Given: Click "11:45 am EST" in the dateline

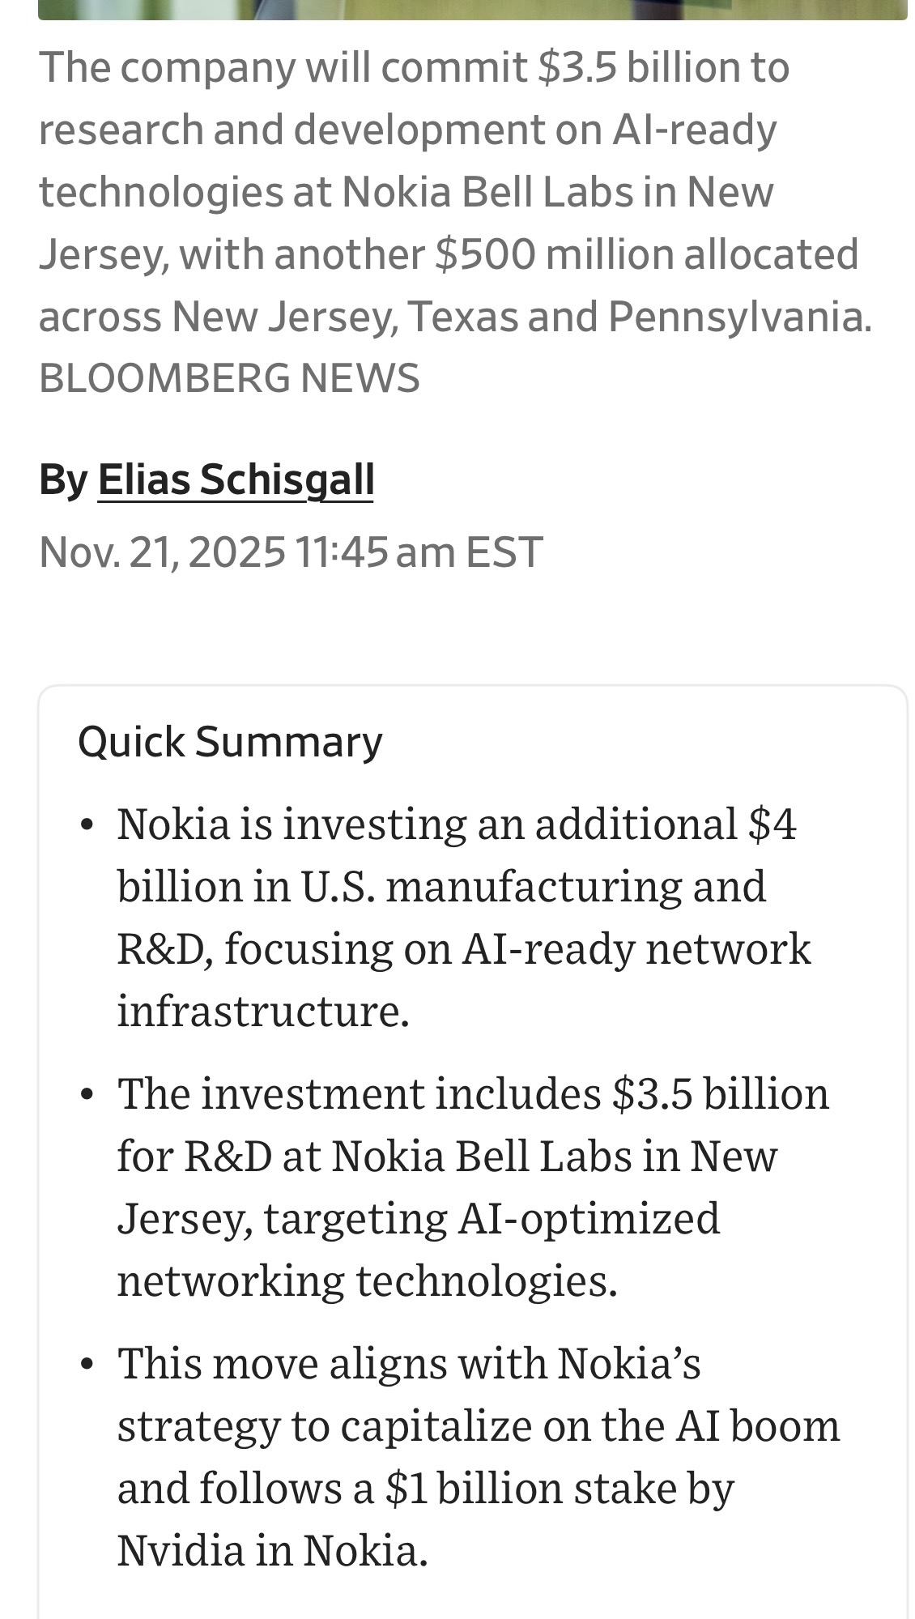Looking at the screenshot, I should (419, 552).
